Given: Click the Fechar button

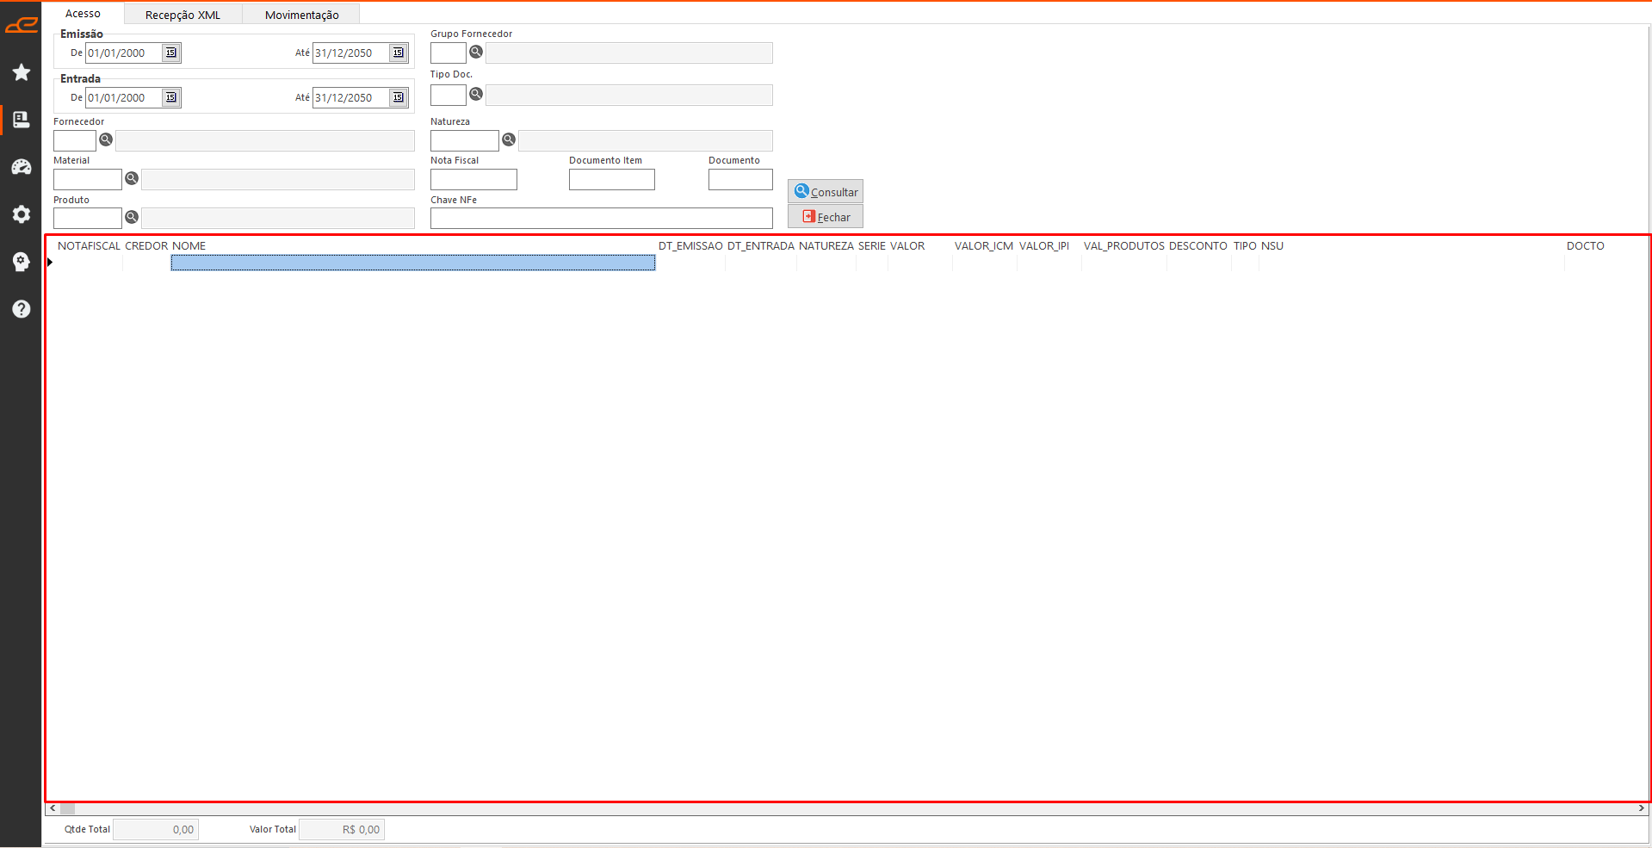Looking at the screenshot, I should pyautogui.click(x=826, y=217).
